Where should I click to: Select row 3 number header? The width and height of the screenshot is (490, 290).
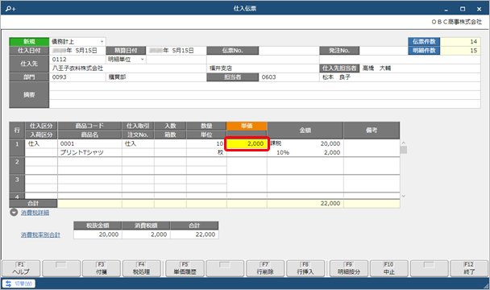17,184
